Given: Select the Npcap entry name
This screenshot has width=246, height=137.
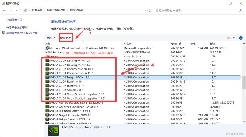Looking at the screenshot, I should (x=53, y=57).
